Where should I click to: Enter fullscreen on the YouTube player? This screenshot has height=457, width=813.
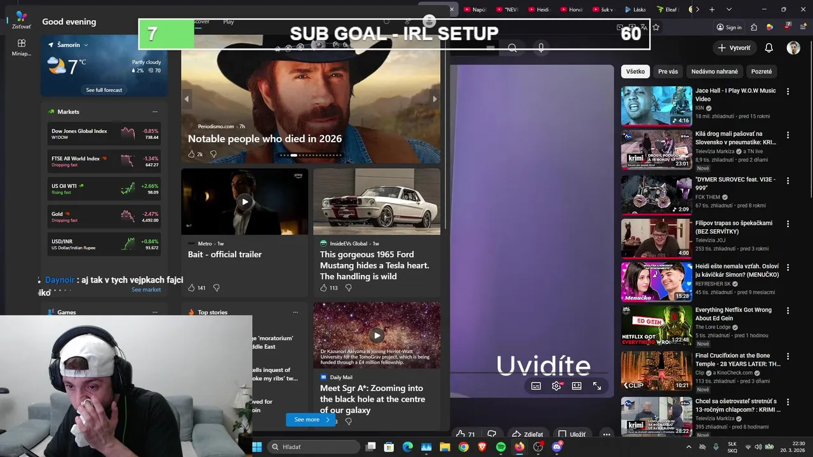tap(597, 386)
